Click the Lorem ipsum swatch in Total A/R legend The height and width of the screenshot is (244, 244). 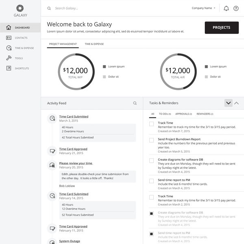206,67
